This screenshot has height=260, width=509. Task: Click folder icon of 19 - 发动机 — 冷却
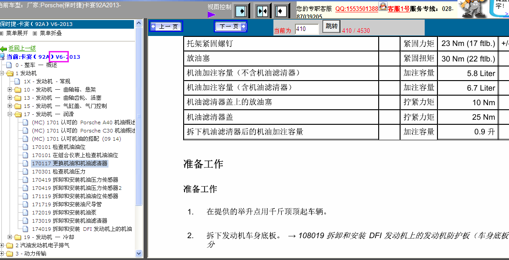coord(17,237)
